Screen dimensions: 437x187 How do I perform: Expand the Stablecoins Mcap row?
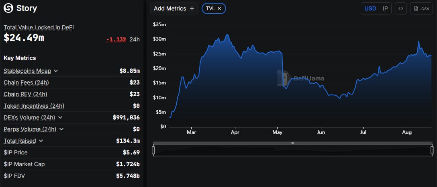click(56, 71)
